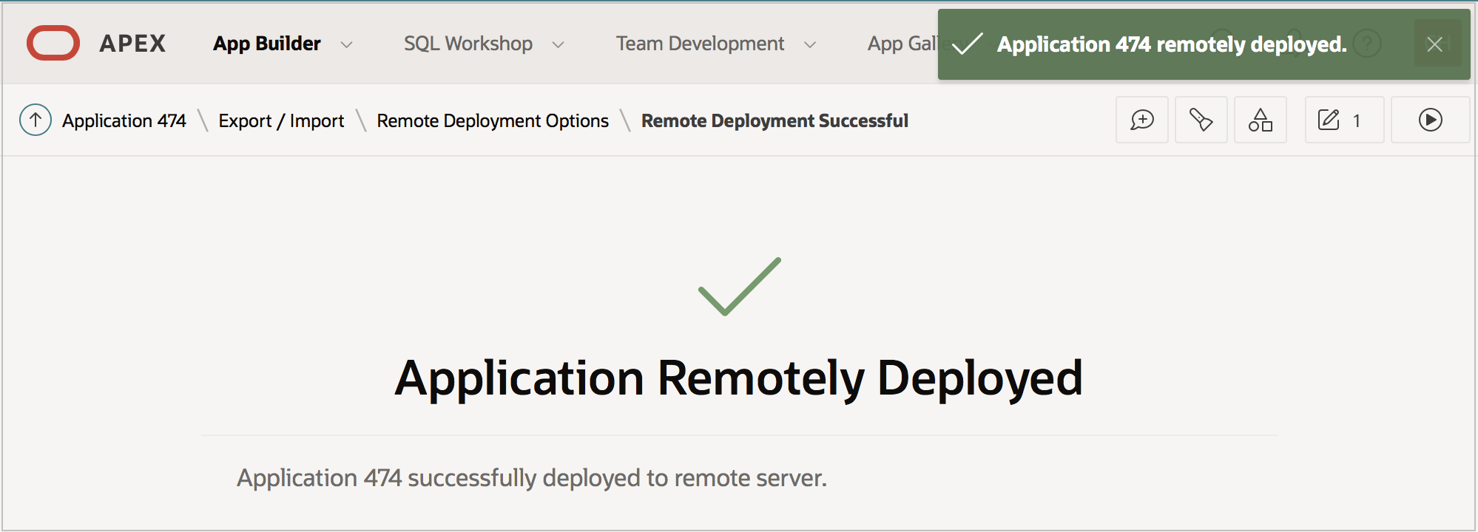Open the SQL Workshop menu
The height and width of the screenshot is (532, 1478).
pyautogui.click(x=468, y=44)
